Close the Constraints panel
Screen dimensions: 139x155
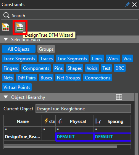(x=134, y=5)
